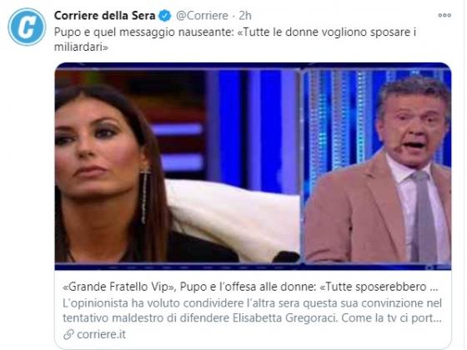Click the chain link icon beside corriere.it
The width and height of the screenshot is (467, 350).
click(68, 334)
